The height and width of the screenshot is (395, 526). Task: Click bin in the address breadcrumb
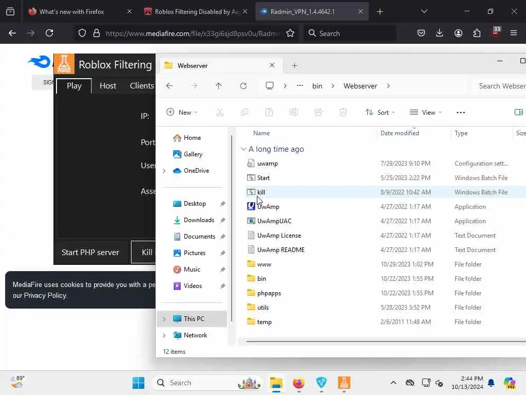pyautogui.click(x=317, y=86)
